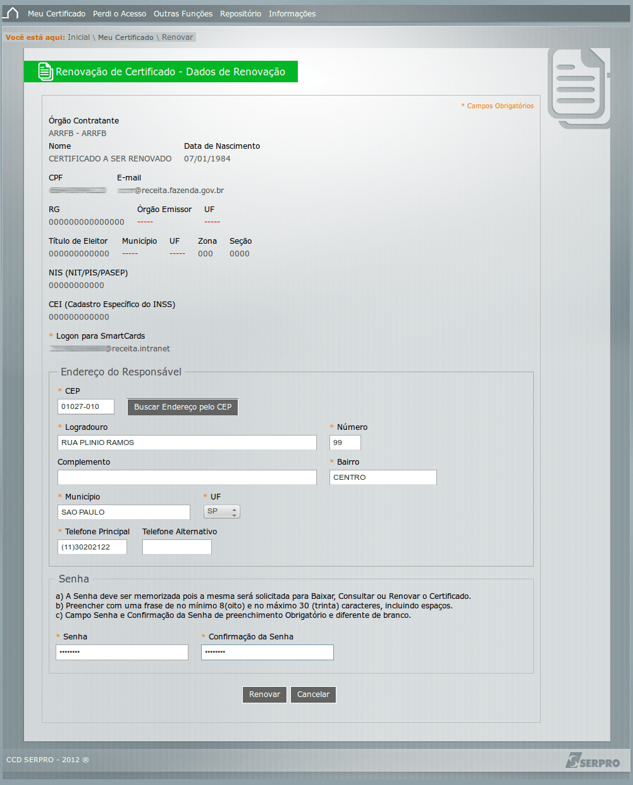Open the Perdi o Acesso menu
633x785 pixels.
click(120, 14)
